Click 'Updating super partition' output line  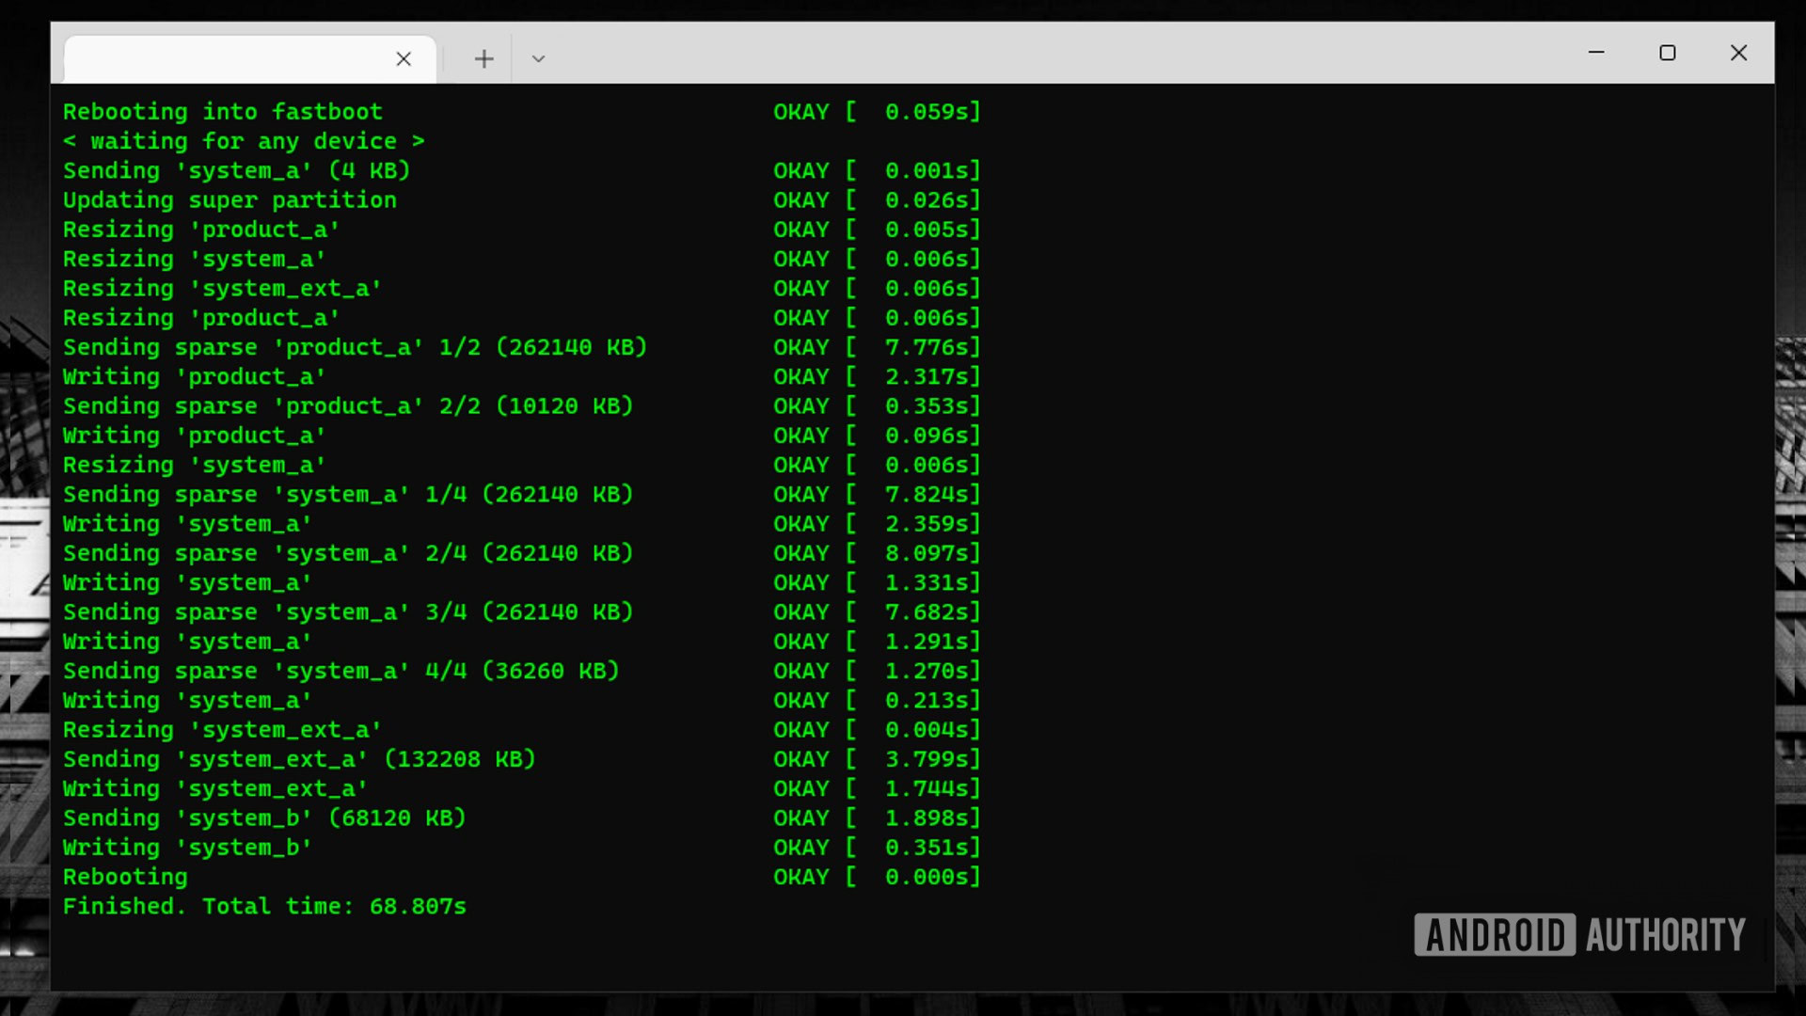point(230,200)
